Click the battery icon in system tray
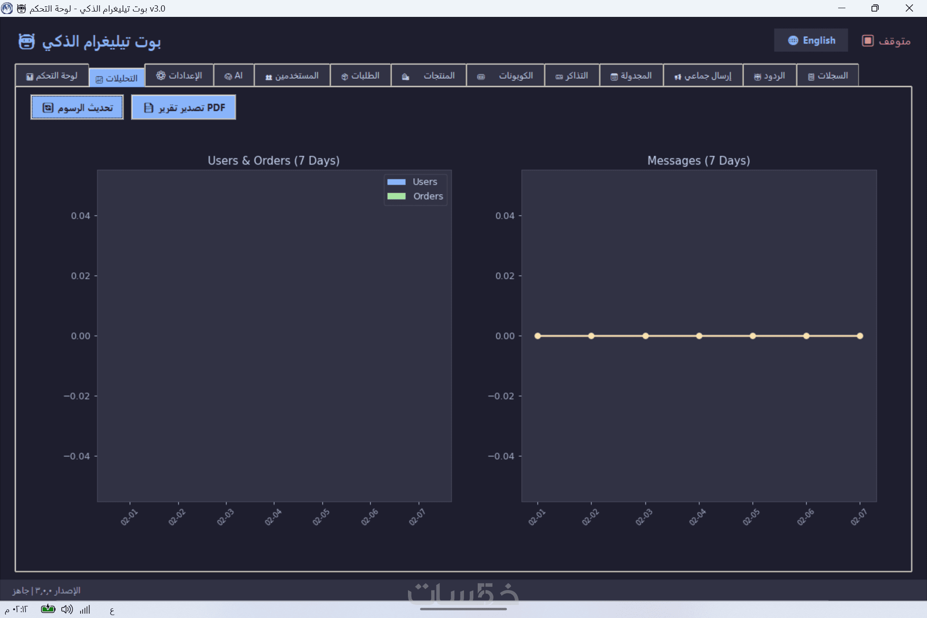 (48, 609)
